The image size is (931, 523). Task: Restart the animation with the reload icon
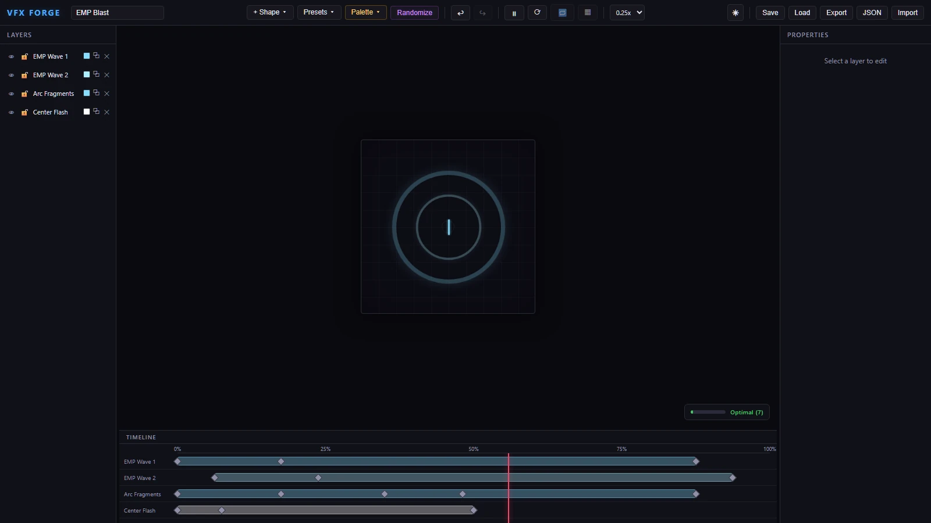tap(537, 13)
